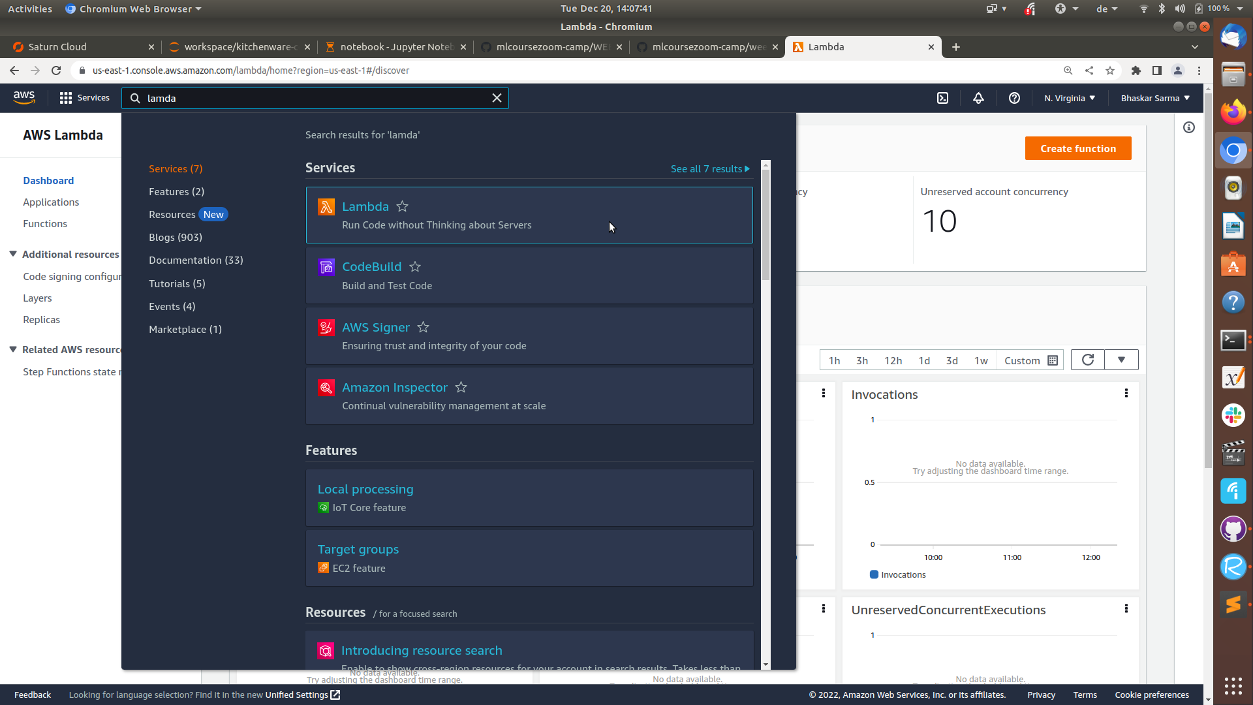Open the notifications bell icon

coord(978,98)
